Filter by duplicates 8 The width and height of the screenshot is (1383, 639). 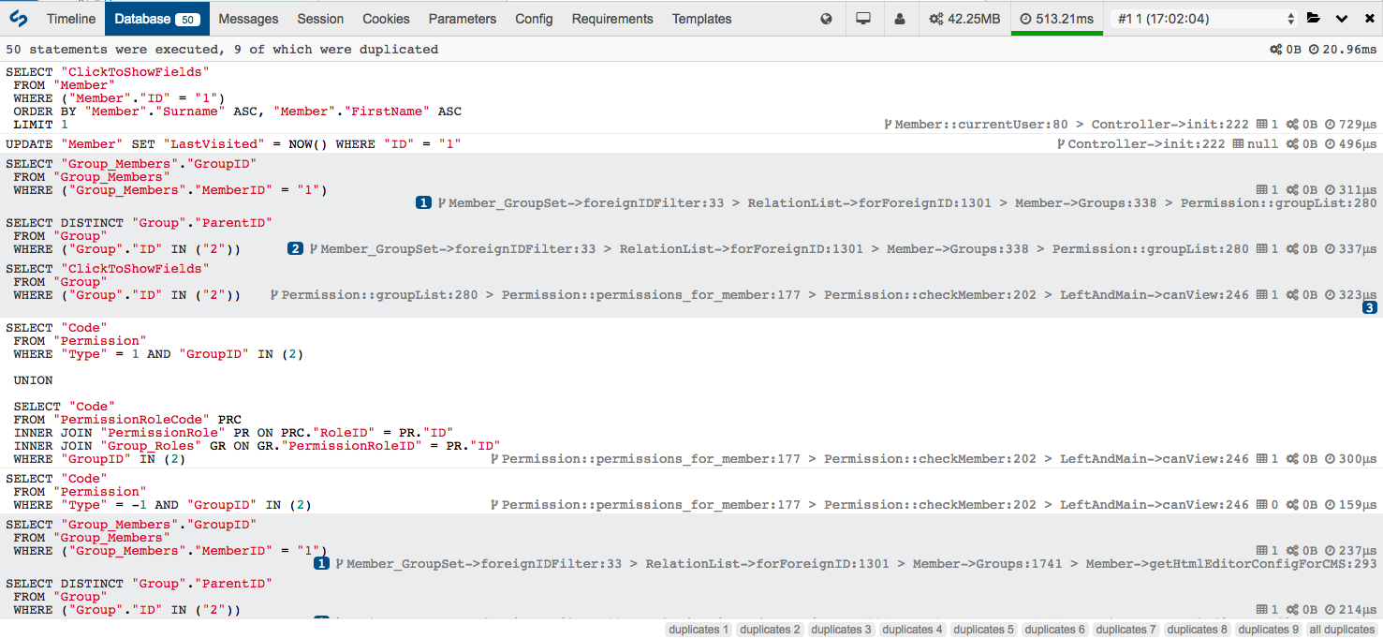click(1197, 630)
